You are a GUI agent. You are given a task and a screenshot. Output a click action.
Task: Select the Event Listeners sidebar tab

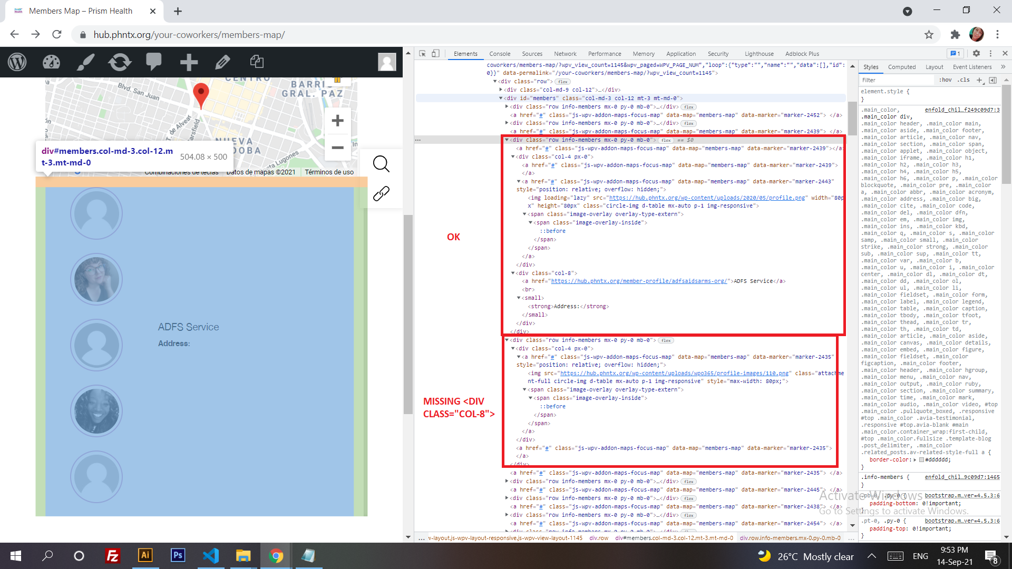[x=972, y=67]
